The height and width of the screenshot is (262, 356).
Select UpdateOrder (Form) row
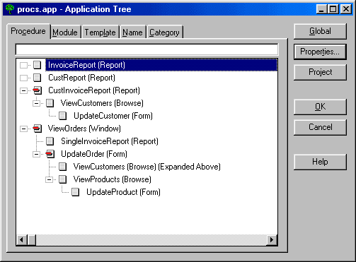(94, 154)
